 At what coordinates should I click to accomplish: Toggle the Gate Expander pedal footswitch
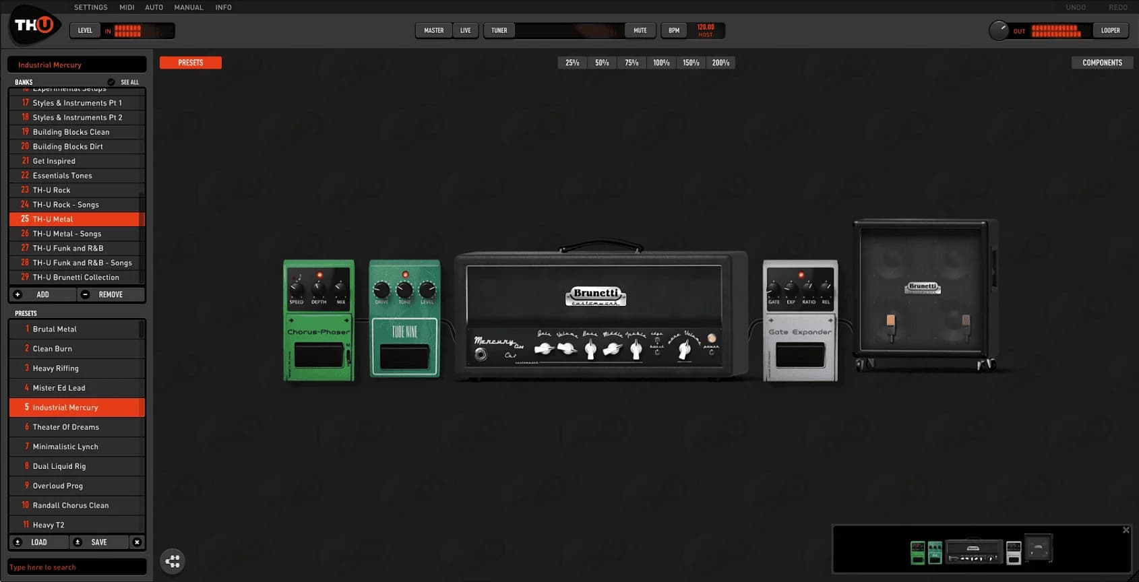(x=800, y=355)
